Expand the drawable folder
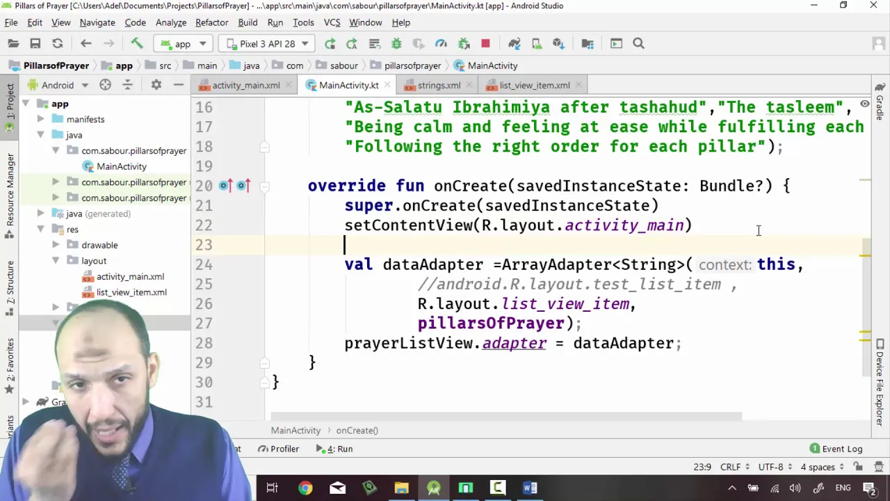 [56, 245]
